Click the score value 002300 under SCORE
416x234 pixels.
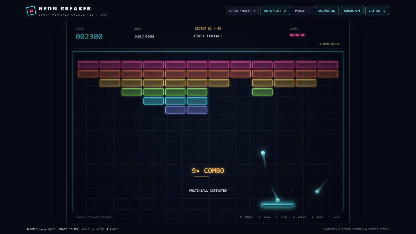coord(89,37)
